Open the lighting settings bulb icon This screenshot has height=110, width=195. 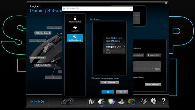pos(111,101)
